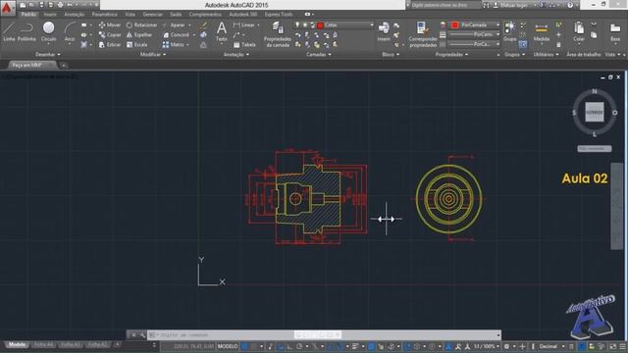The height and width of the screenshot is (353, 628).
Task: Click the red PorCamada color swatch
Action: pyautogui.click(x=455, y=25)
